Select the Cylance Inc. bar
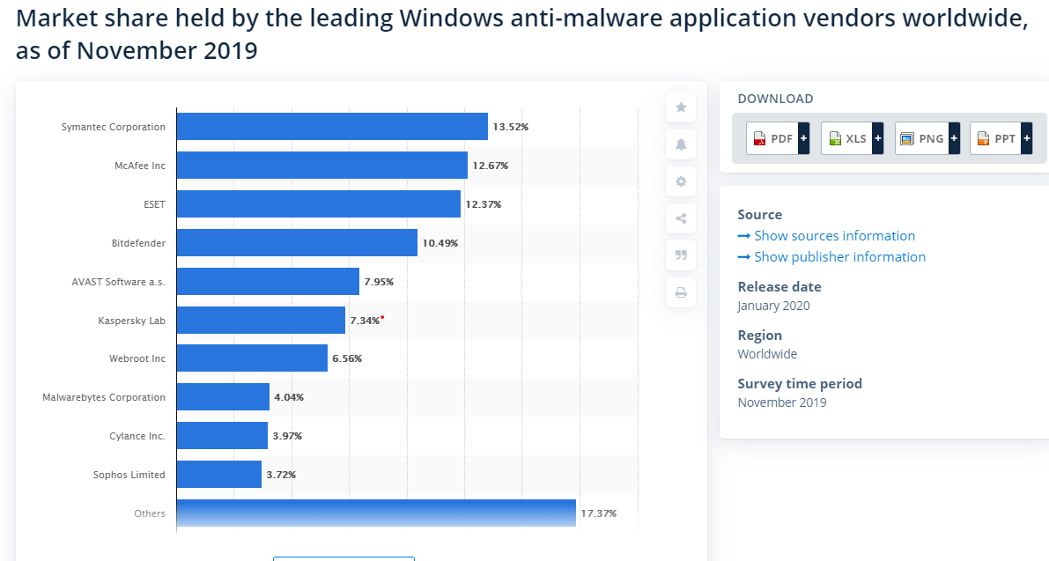 tap(222, 436)
